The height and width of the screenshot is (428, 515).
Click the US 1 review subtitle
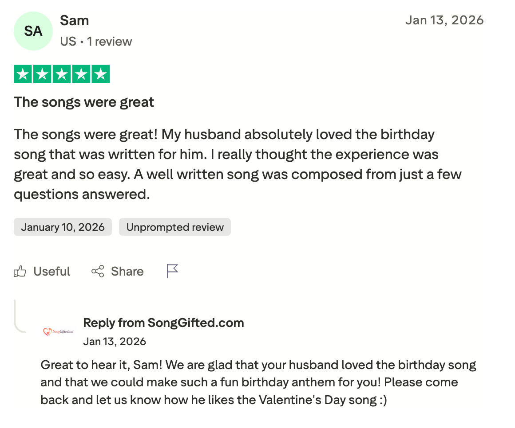(x=96, y=42)
